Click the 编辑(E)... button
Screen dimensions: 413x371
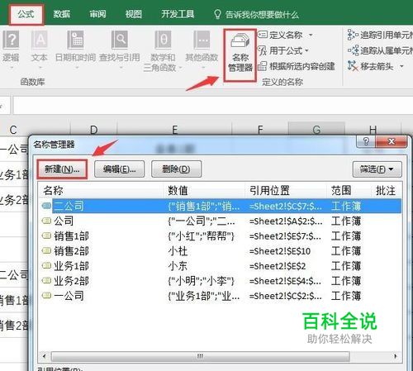pyautogui.click(x=120, y=169)
